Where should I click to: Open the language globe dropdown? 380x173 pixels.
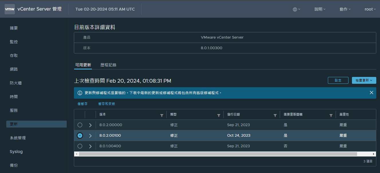296,9
